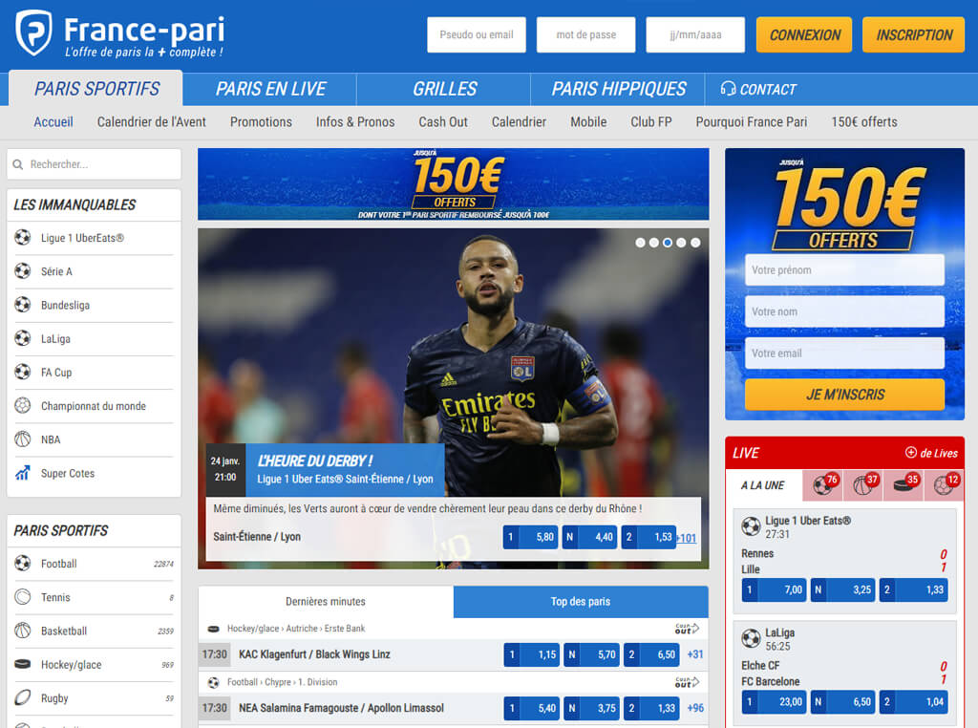
Task: Select live basketball icon with badge 37
Action: point(863,485)
